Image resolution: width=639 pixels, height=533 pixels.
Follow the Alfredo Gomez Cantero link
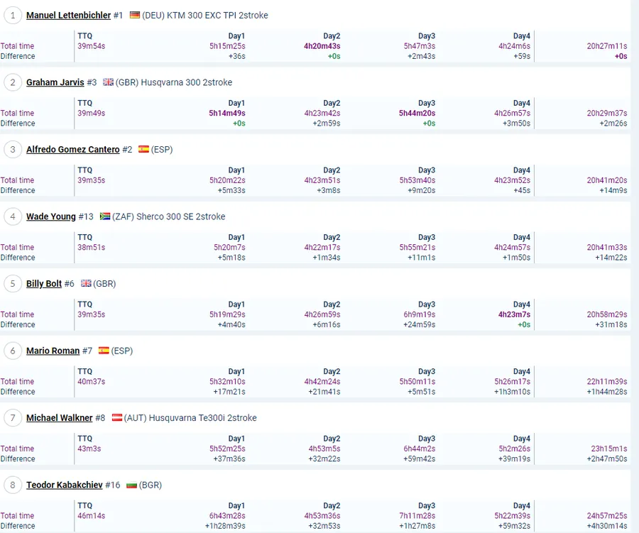72,150
